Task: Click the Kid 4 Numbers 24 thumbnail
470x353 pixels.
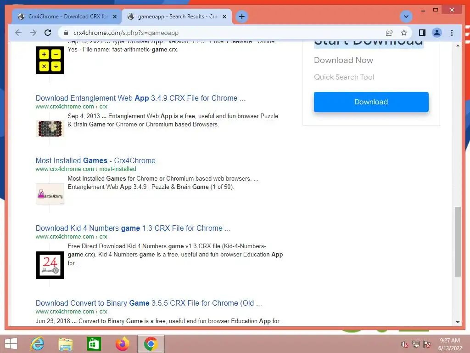Action: 50,265
